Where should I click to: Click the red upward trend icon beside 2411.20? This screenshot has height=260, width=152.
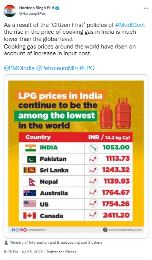tap(93, 215)
